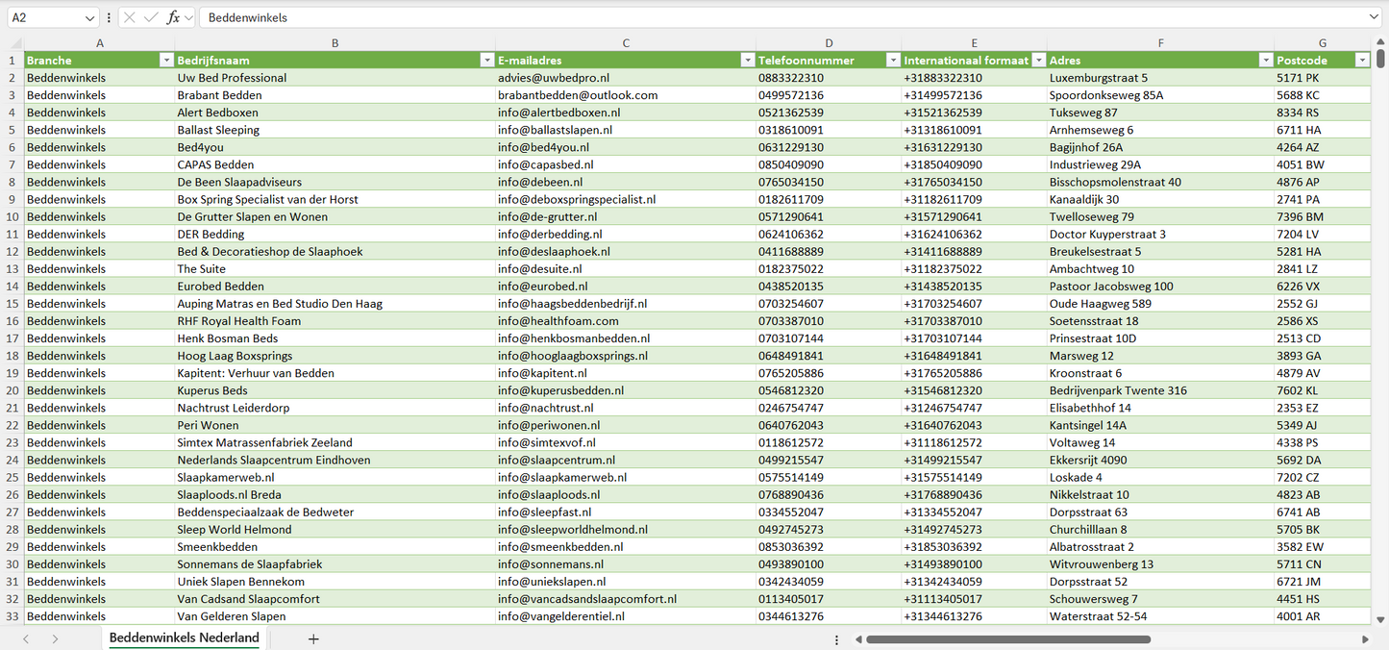This screenshot has height=650, width=1389.
Task: Open the Bedrijfsnaam column filter dropdown
Action: point(486,61)
